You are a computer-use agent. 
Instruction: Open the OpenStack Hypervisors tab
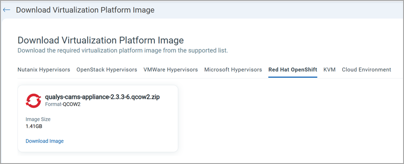click(106, 70)
